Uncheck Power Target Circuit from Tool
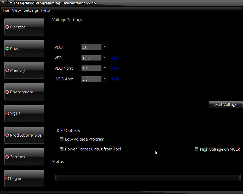This screenshot has width=243, height=194. (x=62, y=149)
